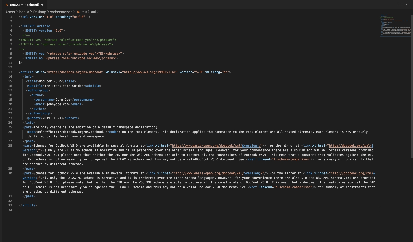Click the ENTITY version "5.0" line
The image size is (413, 242).
click(43, 31)
